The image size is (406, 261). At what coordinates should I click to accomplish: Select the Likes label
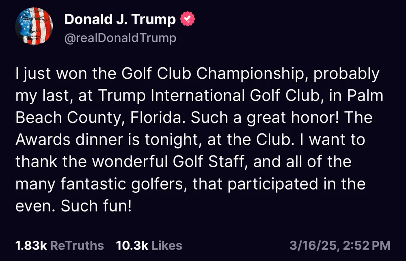[x=166, y=245]
